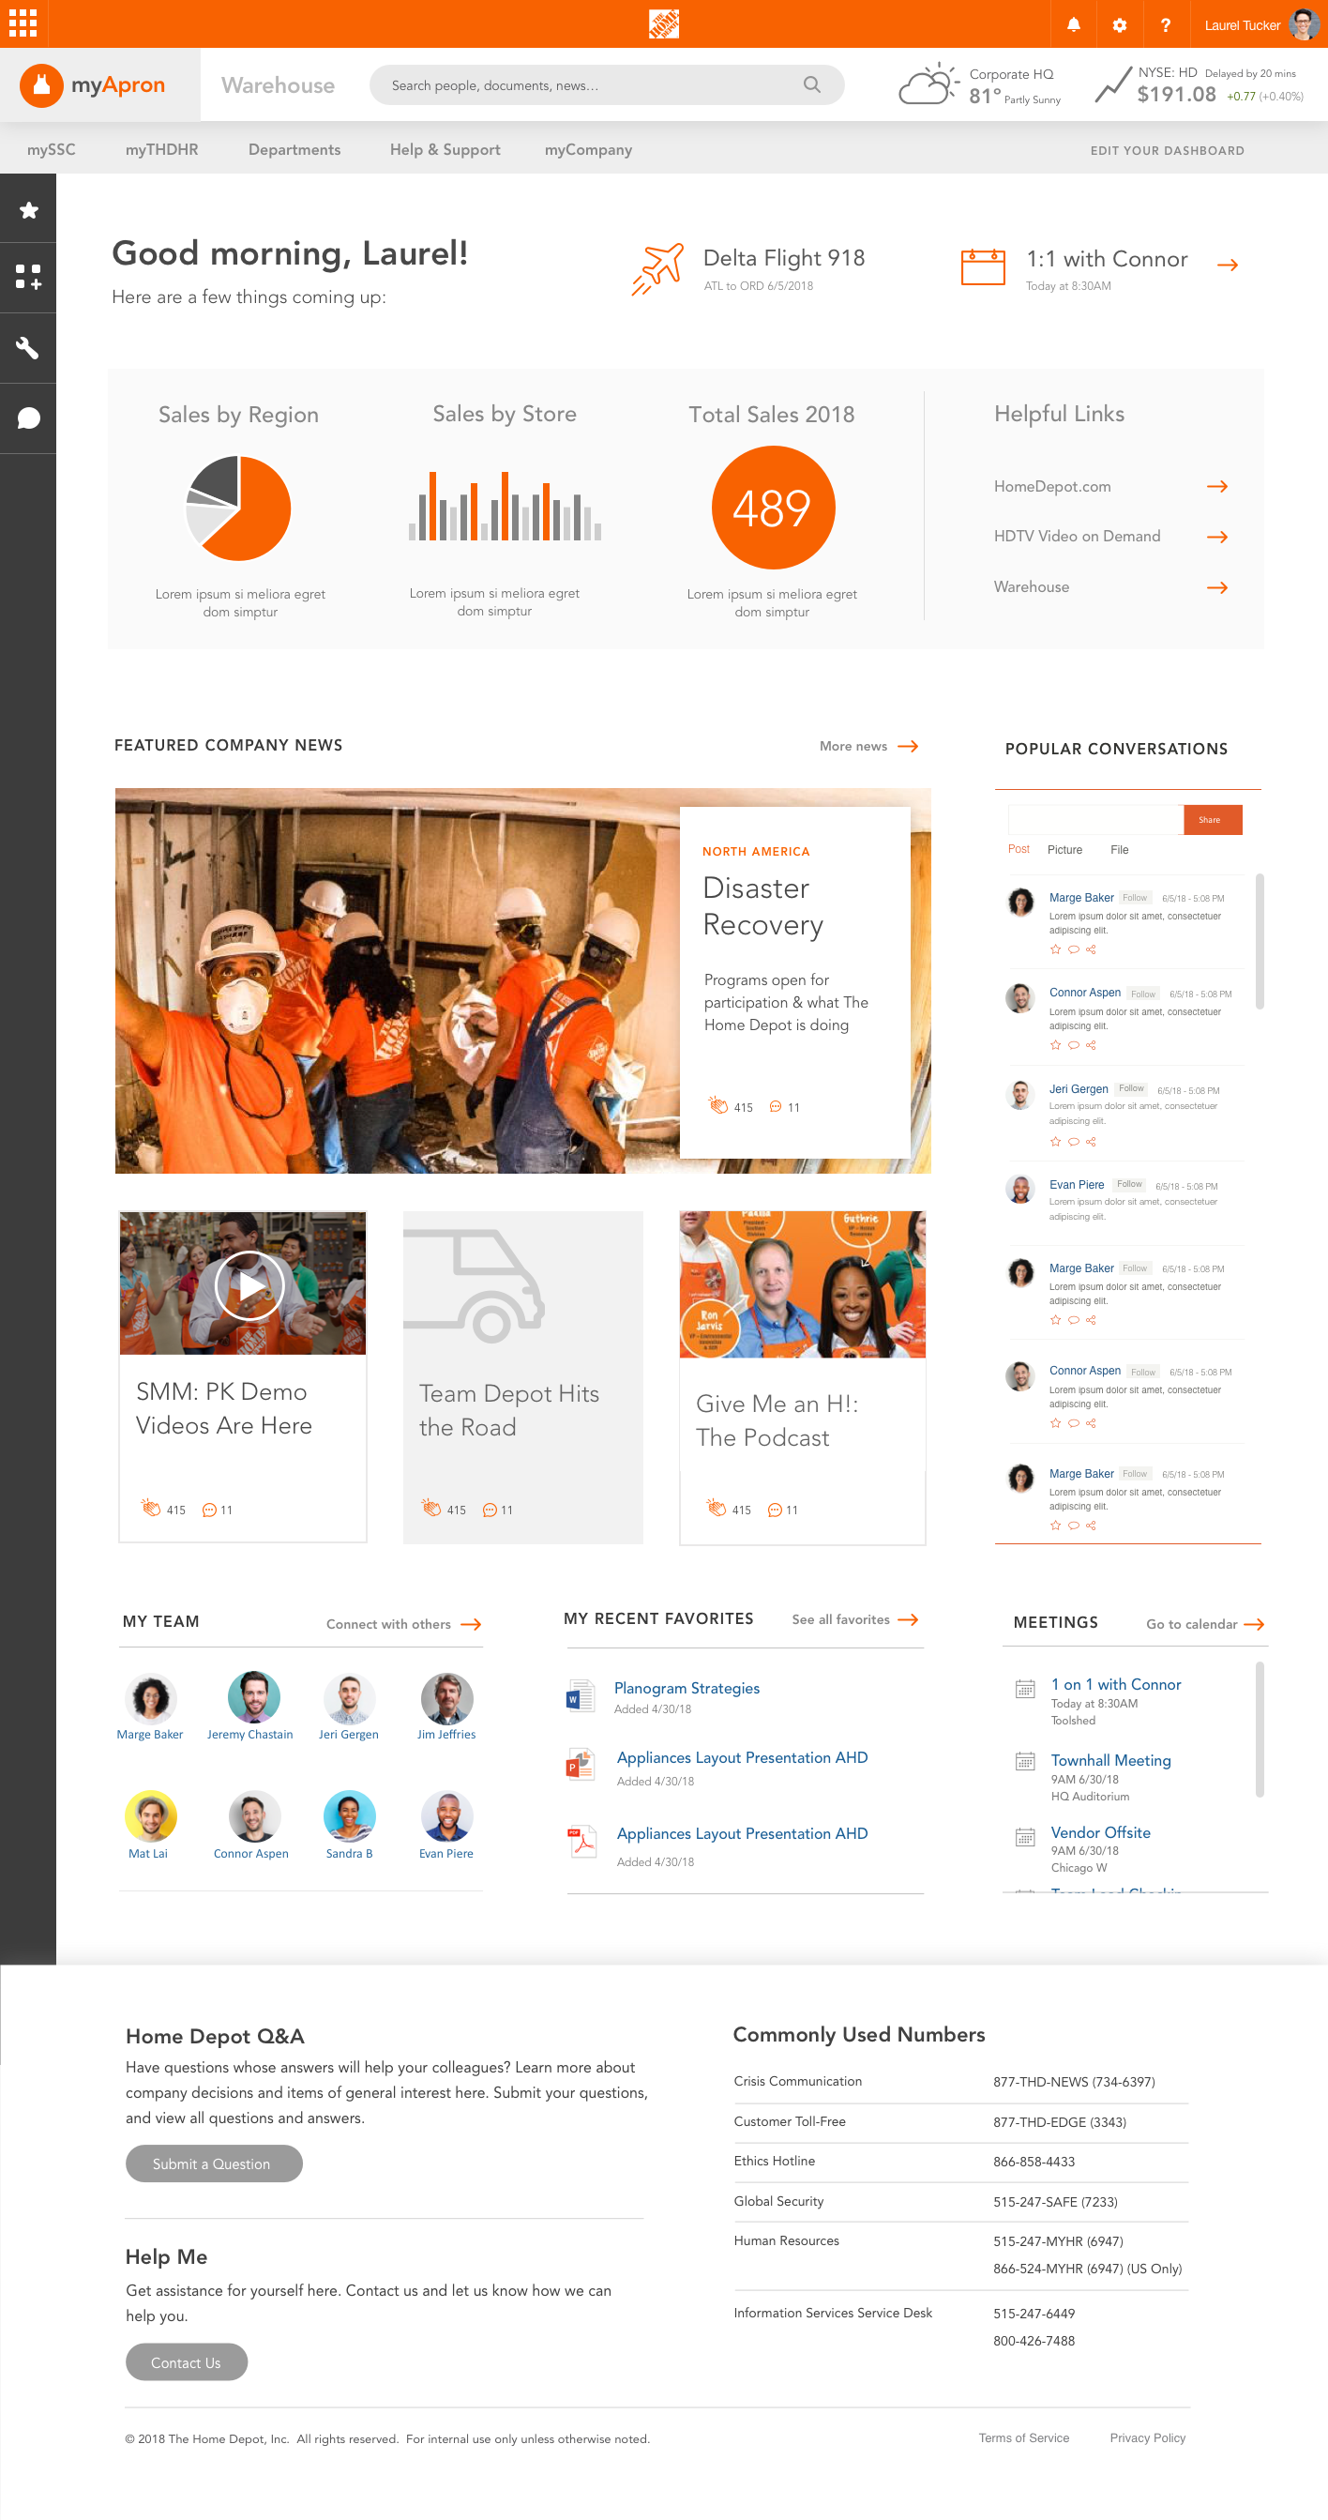Click See all favorites link
The width and height of the screenshot is (1328, 2520).
854,1620
